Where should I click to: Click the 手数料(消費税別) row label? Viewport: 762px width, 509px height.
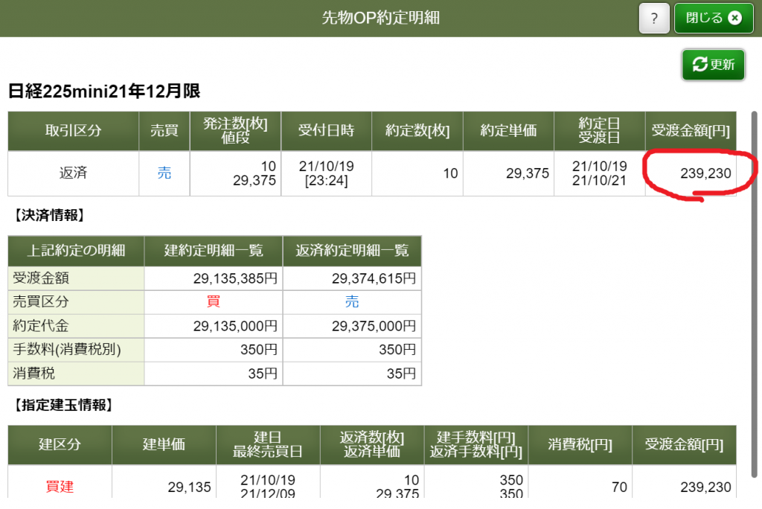tap(67, 350)
